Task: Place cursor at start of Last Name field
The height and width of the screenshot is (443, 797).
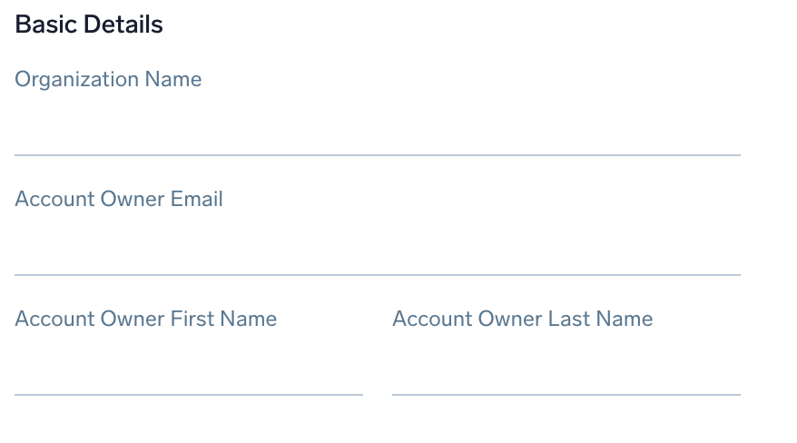Action: pos(398,372)
